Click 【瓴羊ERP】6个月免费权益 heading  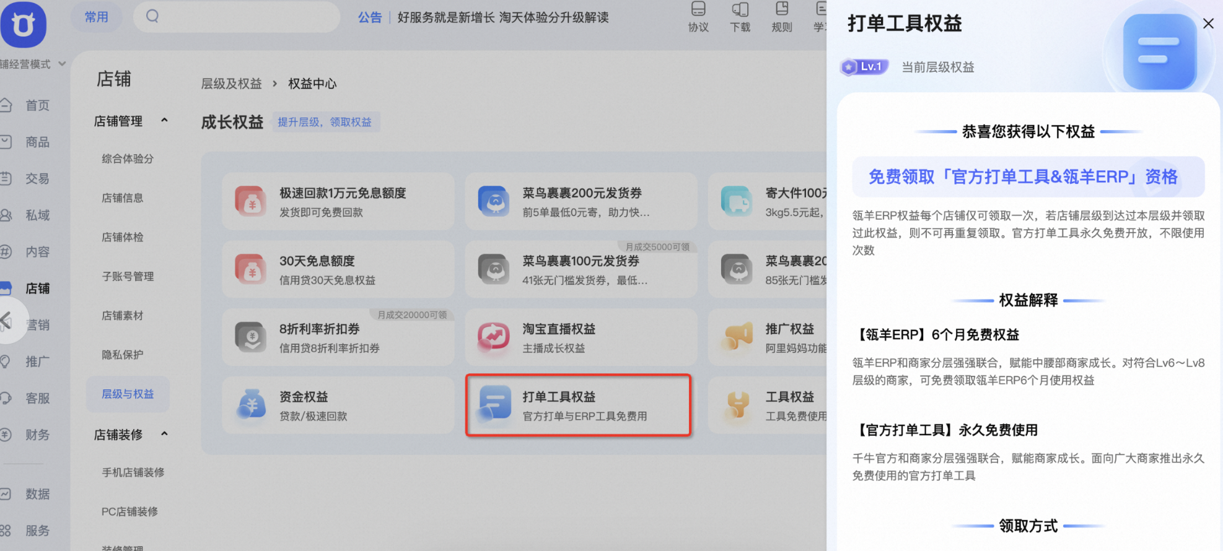936,335
